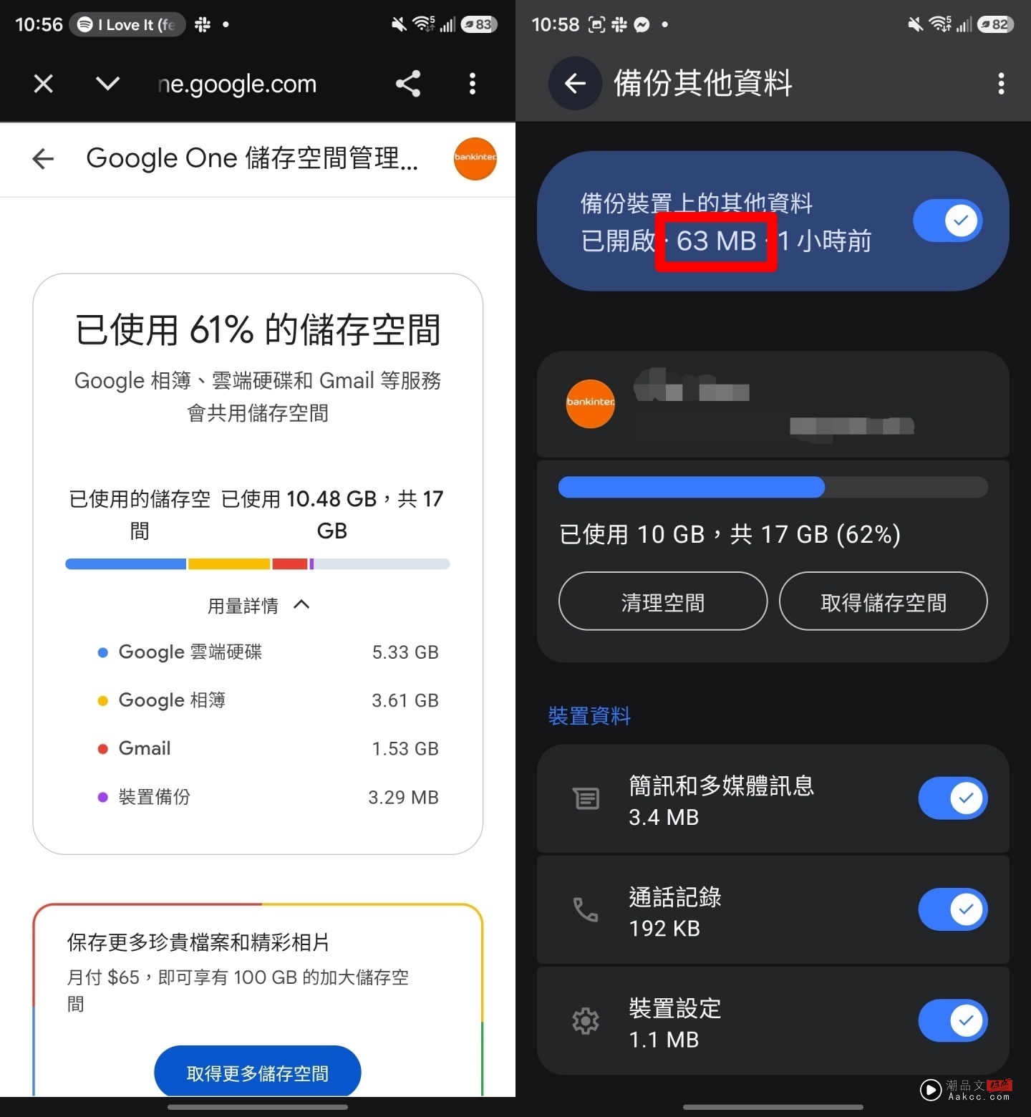Toggle 裝置設定 backup switch
1031x1117 pixels.
pos(953,1021)
